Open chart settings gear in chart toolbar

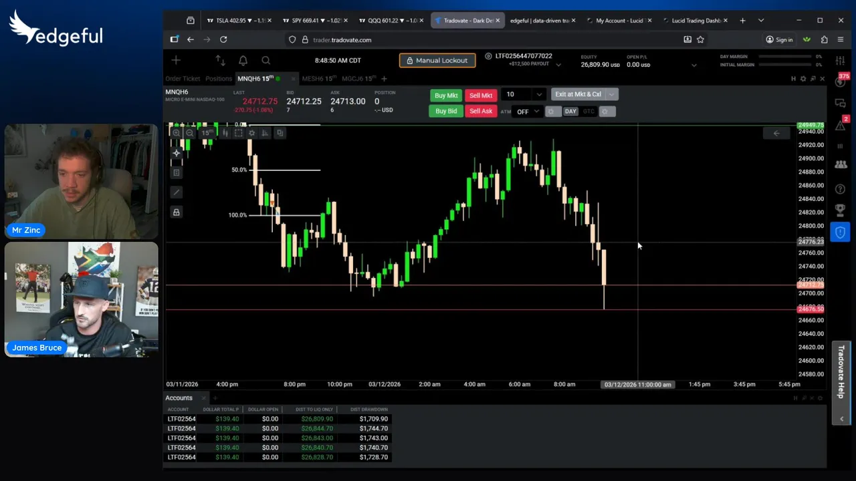point(251,133)
